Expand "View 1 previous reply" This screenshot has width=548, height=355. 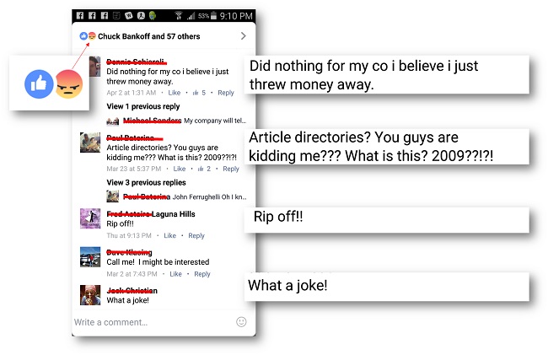click(x=143, y=107)
